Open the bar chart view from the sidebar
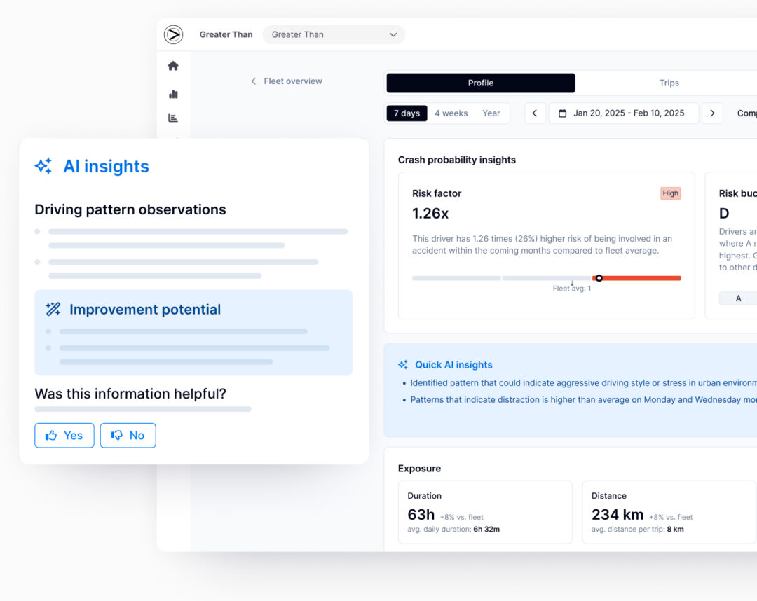The height and width of the screenshot is (601, 757). pyautogui.click(x=173, y=94)
